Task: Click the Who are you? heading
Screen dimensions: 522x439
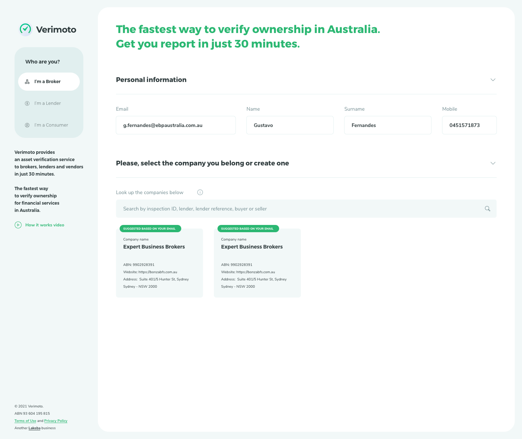Action: tap(43, 62)
